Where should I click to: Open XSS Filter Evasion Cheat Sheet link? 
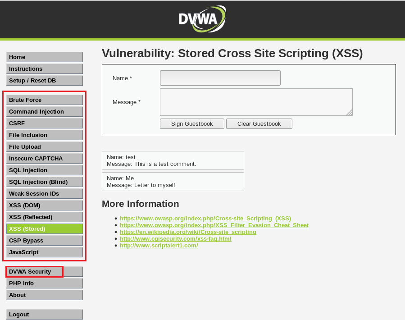pyautogui.click(x=214, y=225)
